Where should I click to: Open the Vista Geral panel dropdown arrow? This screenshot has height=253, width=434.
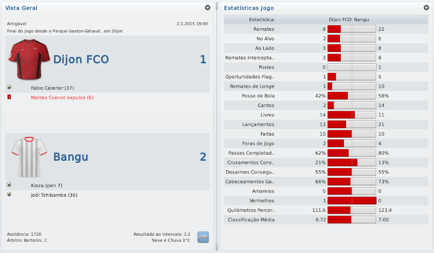[x=207, y=8]
